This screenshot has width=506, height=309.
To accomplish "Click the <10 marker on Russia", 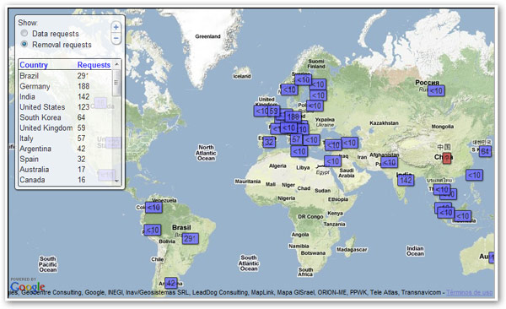I will pyautogui.click(x=436, y=91).
